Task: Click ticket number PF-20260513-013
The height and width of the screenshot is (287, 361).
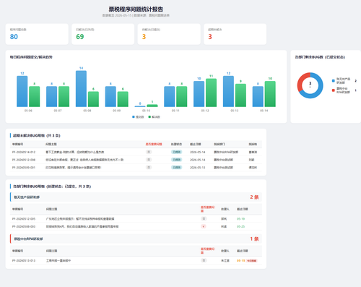Action: (24, 260)
